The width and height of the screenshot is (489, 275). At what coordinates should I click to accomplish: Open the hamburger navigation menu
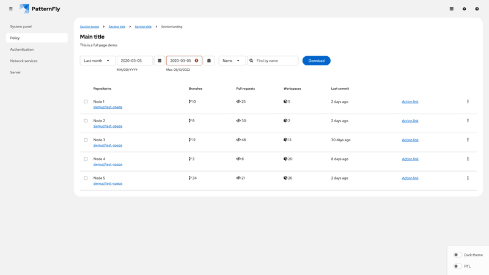point(11,9)
